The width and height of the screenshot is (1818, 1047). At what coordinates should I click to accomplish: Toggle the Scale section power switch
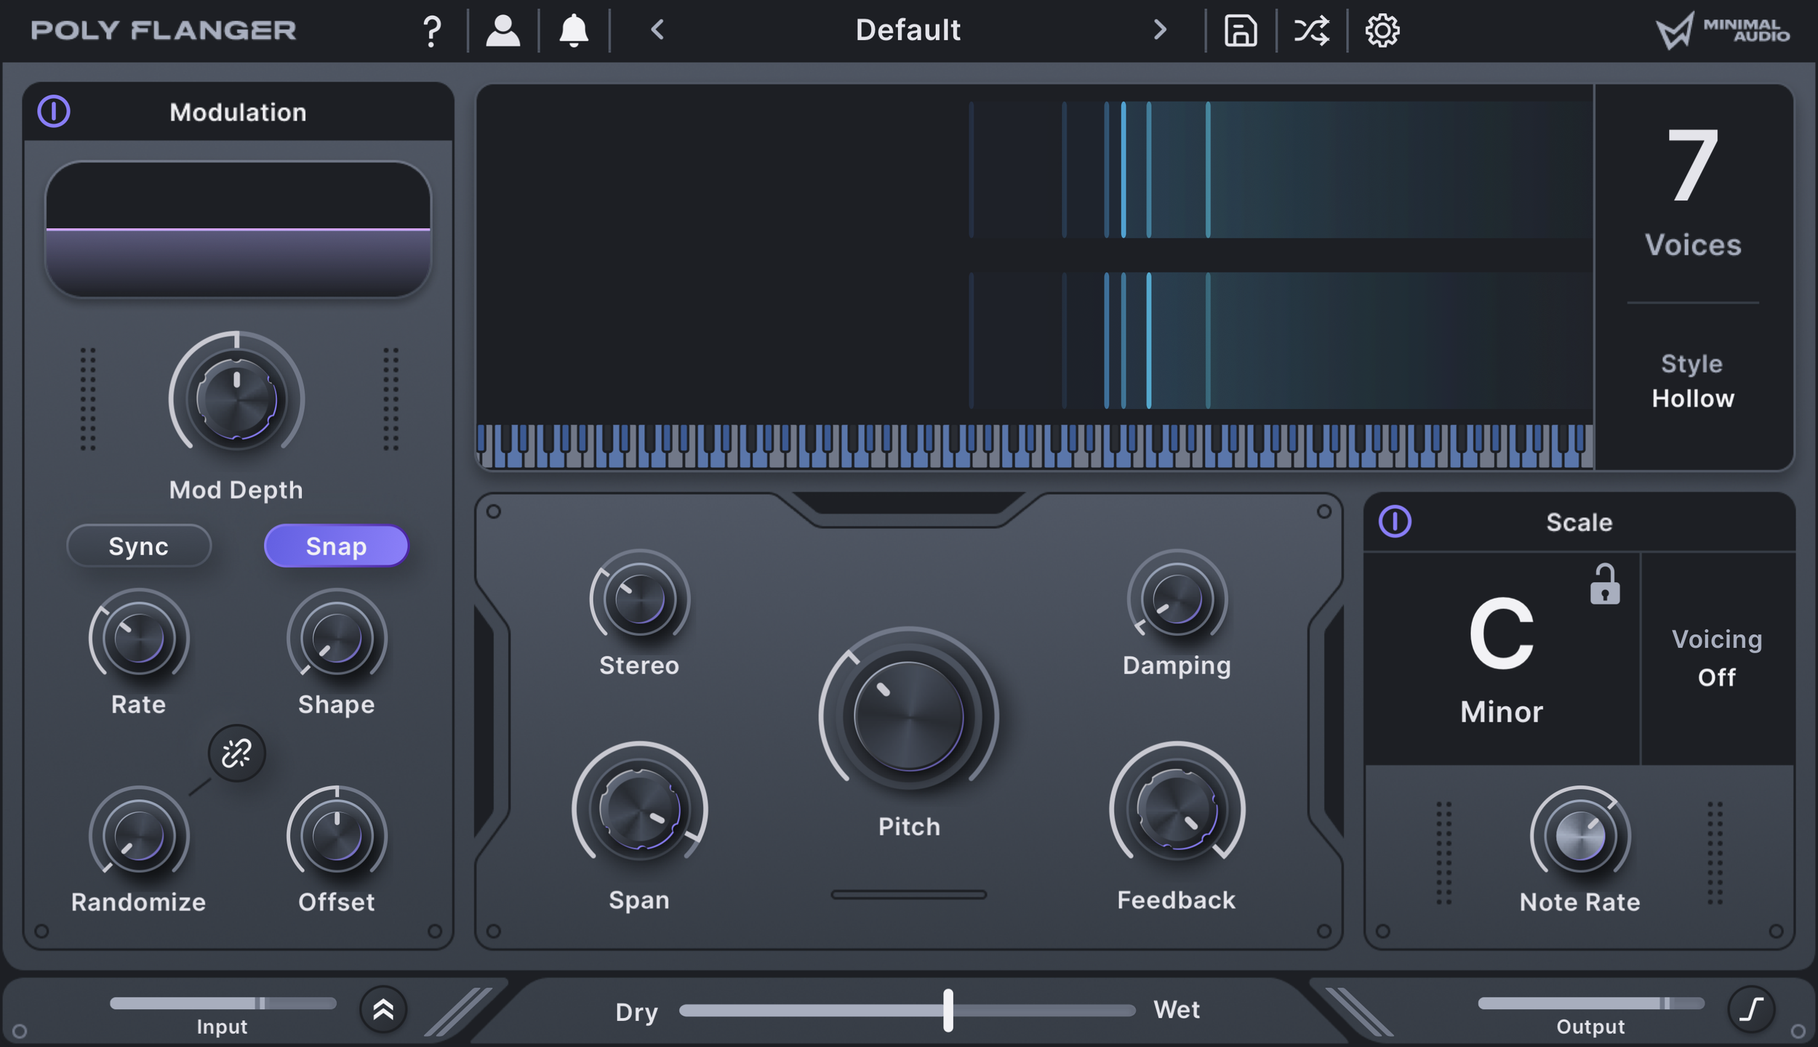1396,522
